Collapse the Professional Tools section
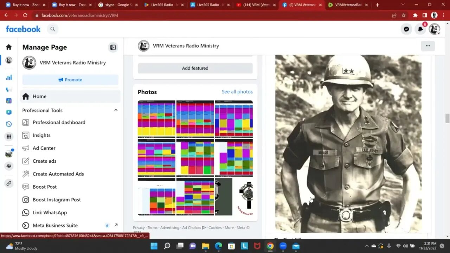The image size is (450, 253). click(x=116, y=110)
